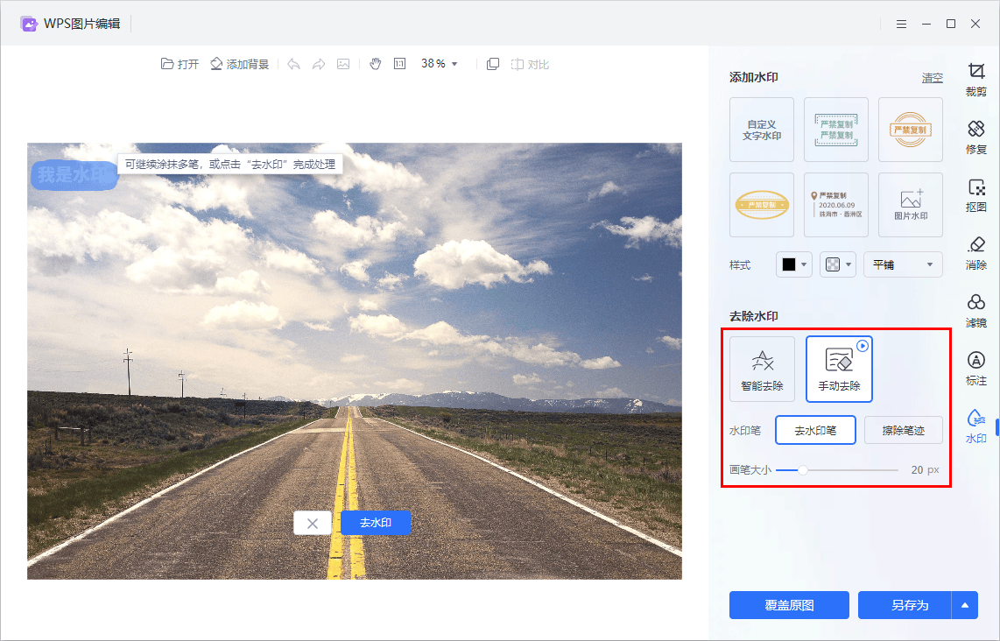Click the blue Remove Watermark (去水印) button
Image resolution: width=1000 pixels, height=641 pixels.
click(376, 523)
